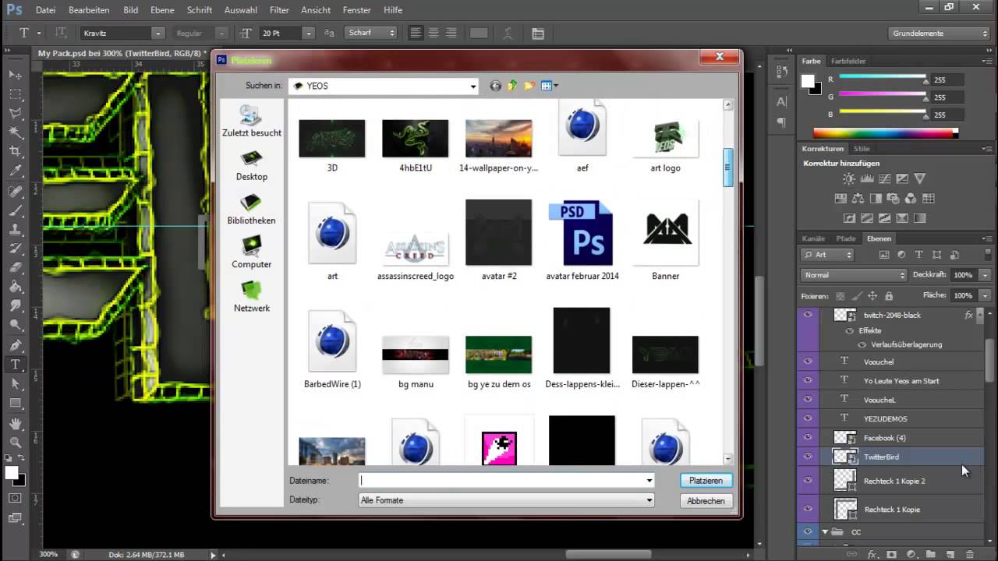
Task: Lock all for the layer
Action: (889, 296)
